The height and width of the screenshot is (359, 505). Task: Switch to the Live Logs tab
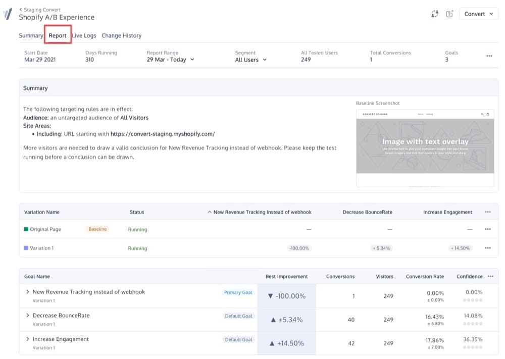coord(84,35)
